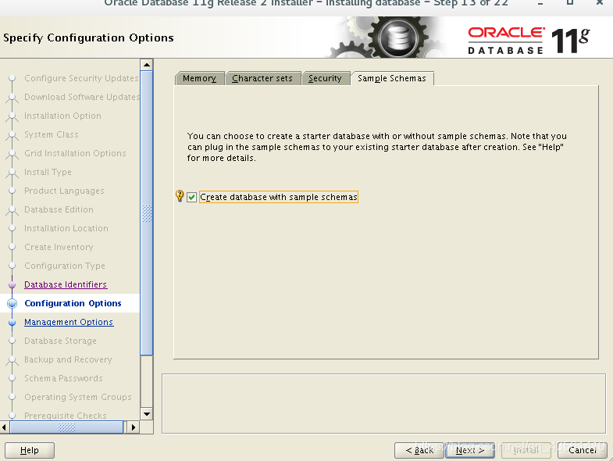Select the Configuration Options step

pyautogui.click(x=73, y=303)
